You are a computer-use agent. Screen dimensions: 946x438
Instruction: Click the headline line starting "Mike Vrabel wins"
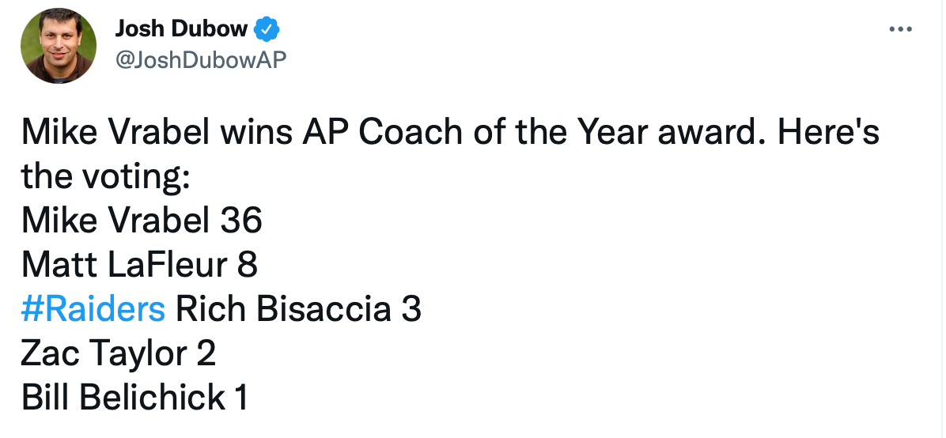[x=449, y=134]
